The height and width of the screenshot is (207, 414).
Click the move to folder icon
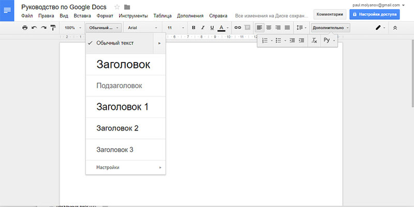pos(127,7)
